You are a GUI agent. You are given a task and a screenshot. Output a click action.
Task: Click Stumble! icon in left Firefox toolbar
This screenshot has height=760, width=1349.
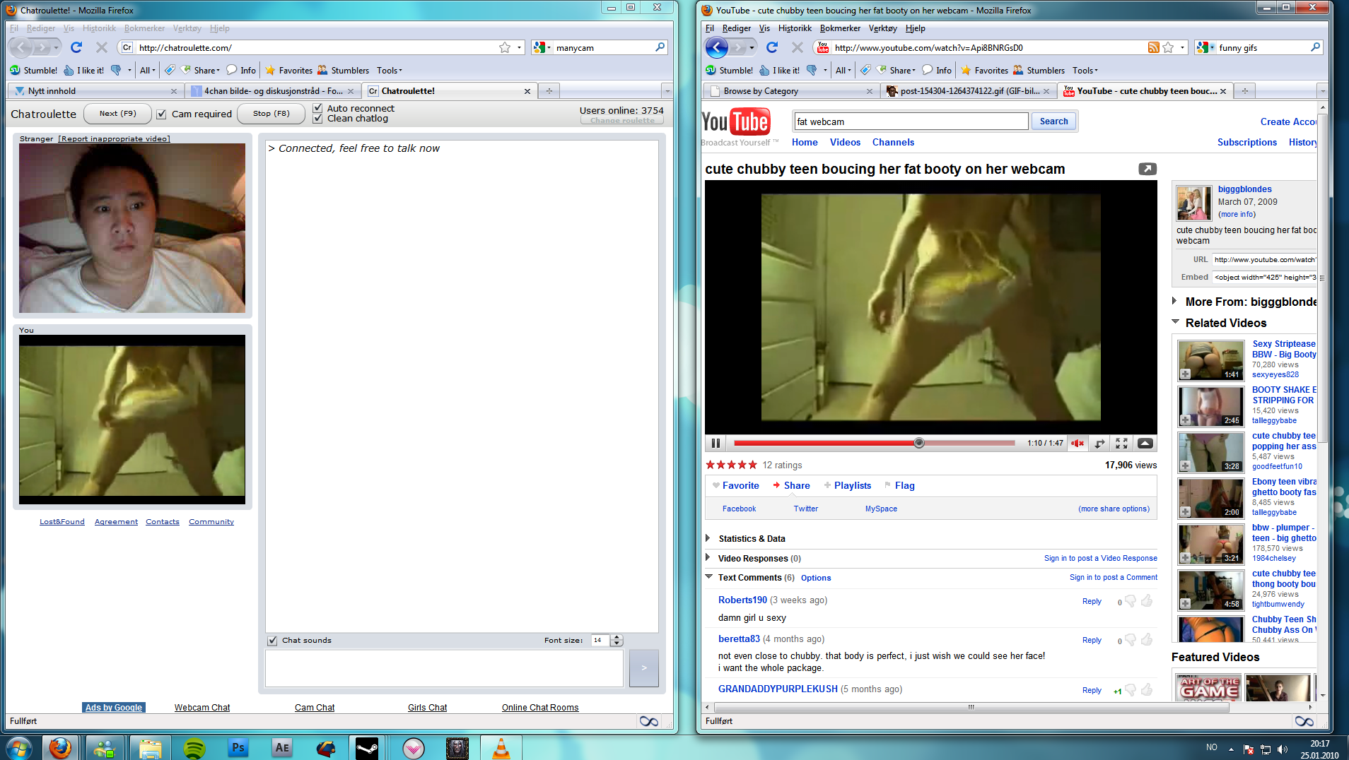[x=16, y=70]
